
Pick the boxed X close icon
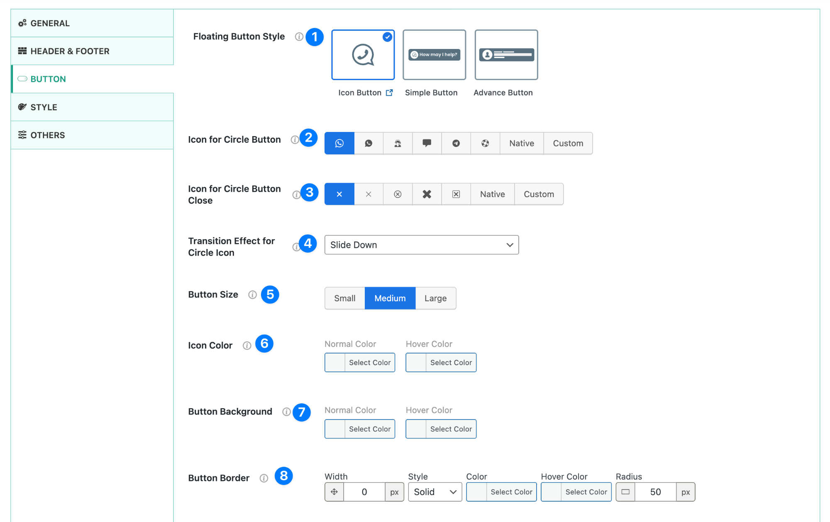tap(456, 194)
